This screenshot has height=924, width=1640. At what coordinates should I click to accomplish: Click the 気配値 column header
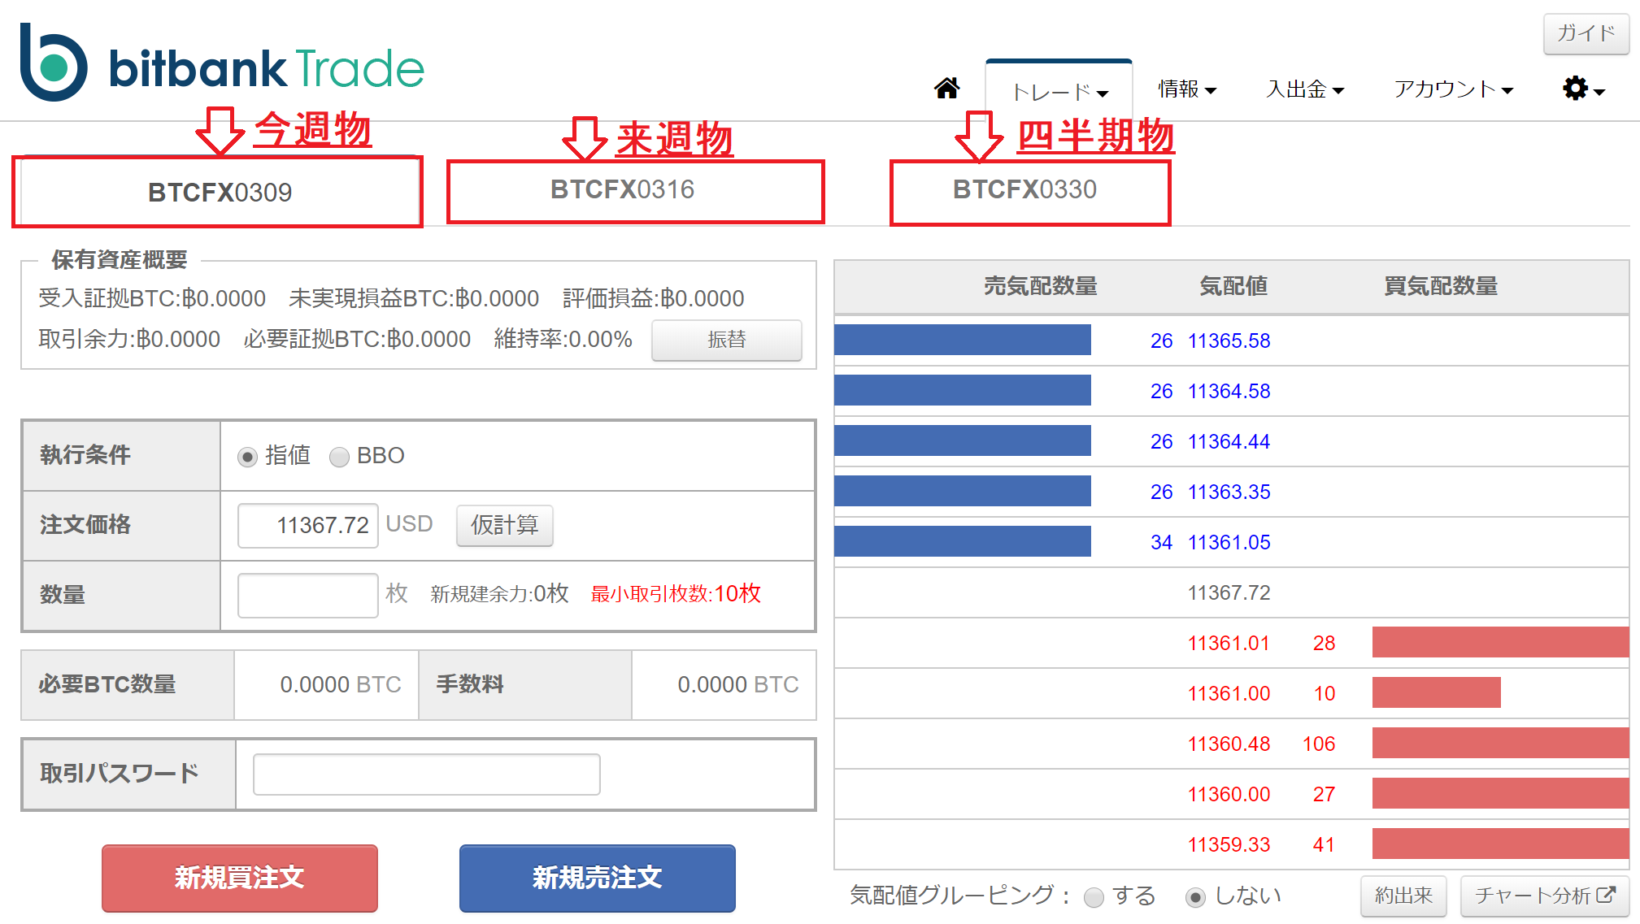1233,286
